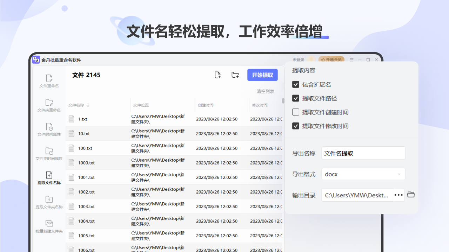Open the output directory folder icon

pos(411,195)
